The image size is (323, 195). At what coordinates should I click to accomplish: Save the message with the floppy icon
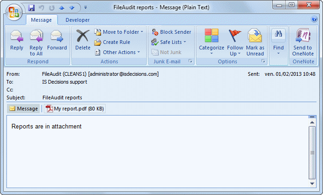pos(31,8)
